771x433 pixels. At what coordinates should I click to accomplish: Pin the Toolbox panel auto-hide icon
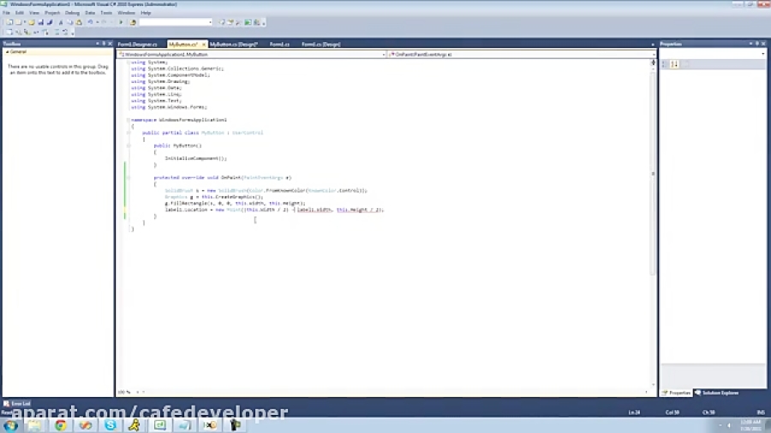[x=104, y=44]
